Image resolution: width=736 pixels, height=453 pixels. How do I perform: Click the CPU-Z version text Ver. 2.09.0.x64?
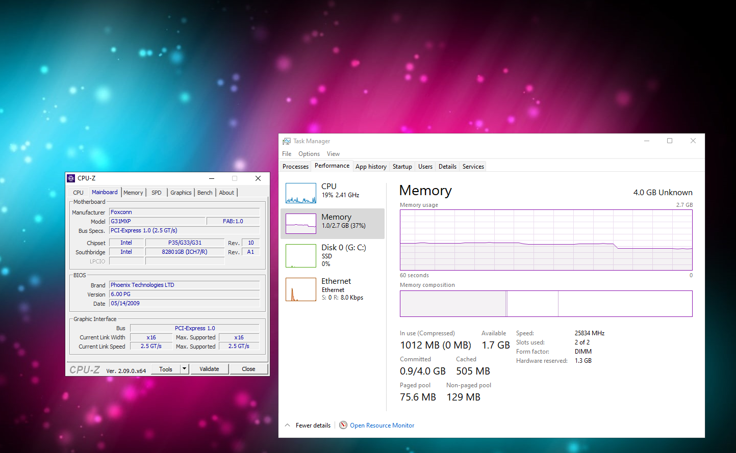tap(126, 371)
